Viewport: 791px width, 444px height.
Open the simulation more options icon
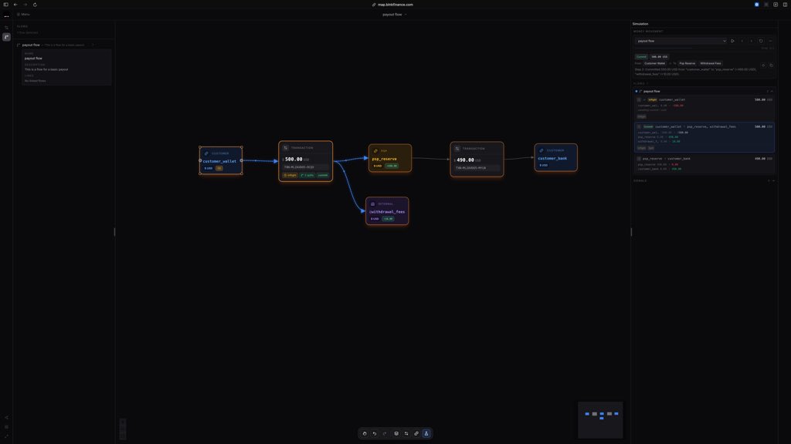pyautogui.click(x=770, y=41)
